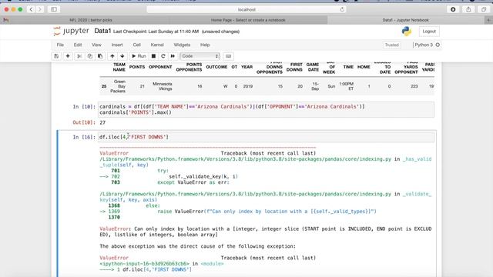Click the In [10] cardinals code cell

click(266, 109)
